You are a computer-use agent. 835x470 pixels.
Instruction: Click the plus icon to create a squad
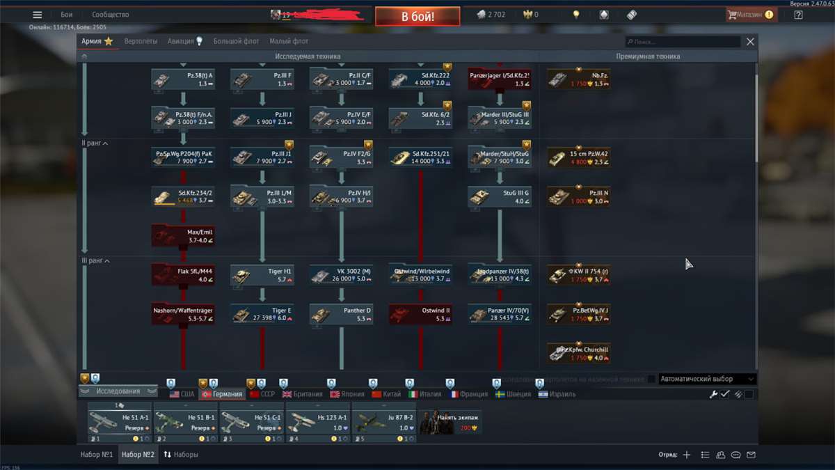click(x=686, y=455)
